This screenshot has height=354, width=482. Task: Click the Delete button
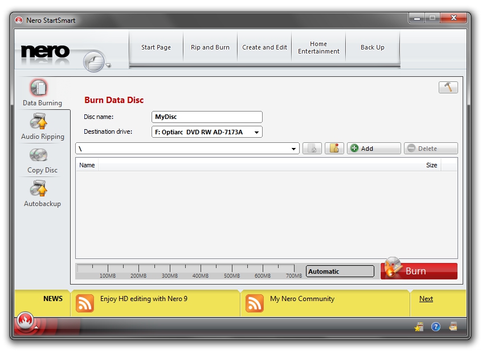(x=431, y=149)
